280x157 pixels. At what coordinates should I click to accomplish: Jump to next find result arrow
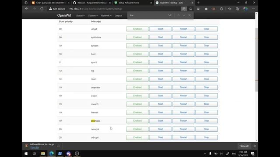[184, 15]
